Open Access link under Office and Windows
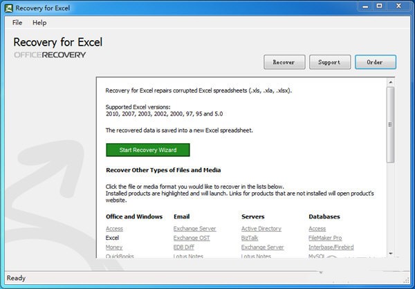 [x=114, y=229]
